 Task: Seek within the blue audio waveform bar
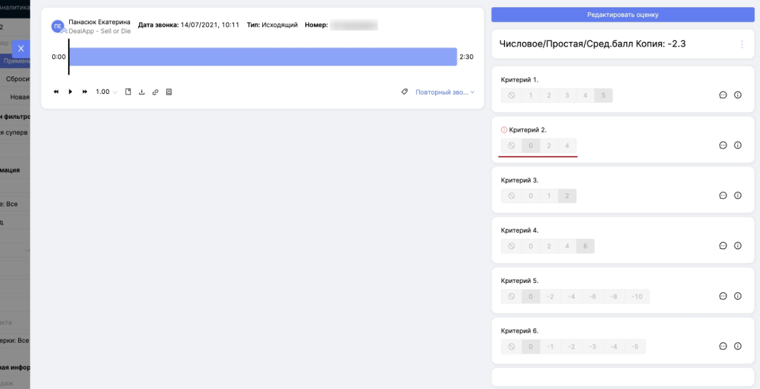(262, 57)
